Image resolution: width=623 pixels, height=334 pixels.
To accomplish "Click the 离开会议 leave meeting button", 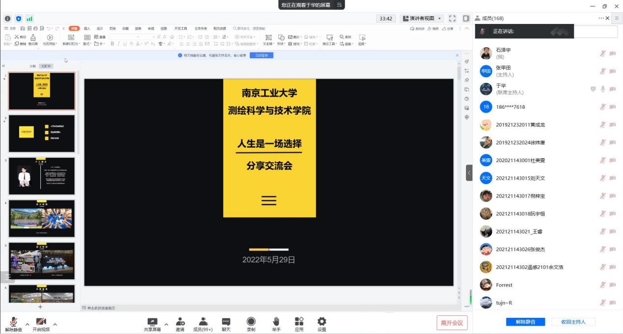I will coord(452,323).
